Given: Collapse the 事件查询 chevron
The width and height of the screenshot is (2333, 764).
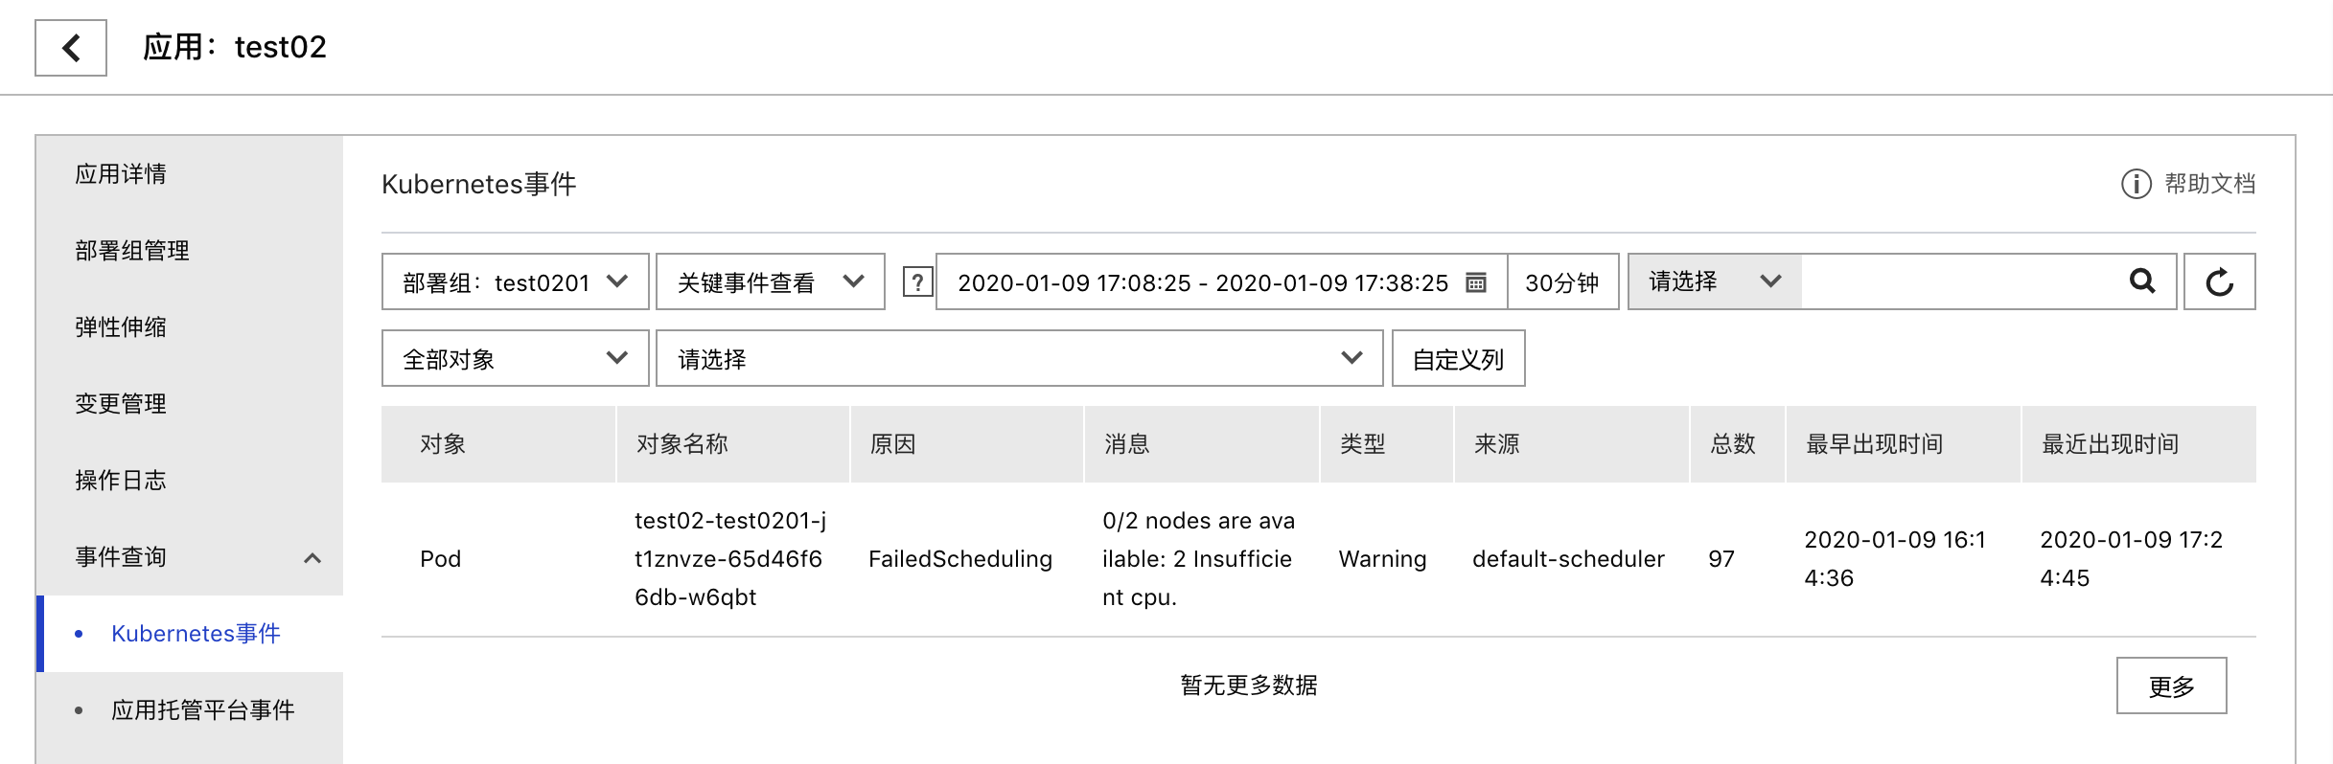Looking at the screenshot, I should point(312,558).
